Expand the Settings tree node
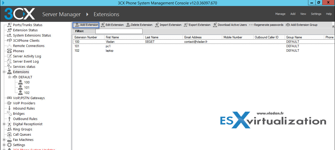This screenshot has height=150, width=335. (x=4, y=145)
